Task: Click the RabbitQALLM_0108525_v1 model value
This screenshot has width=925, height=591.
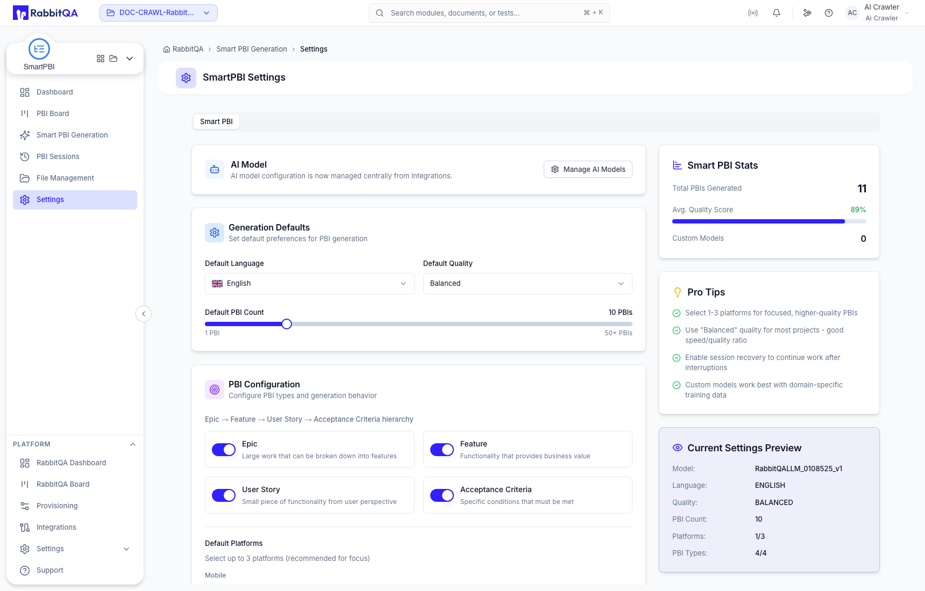Action: [799, 469]
